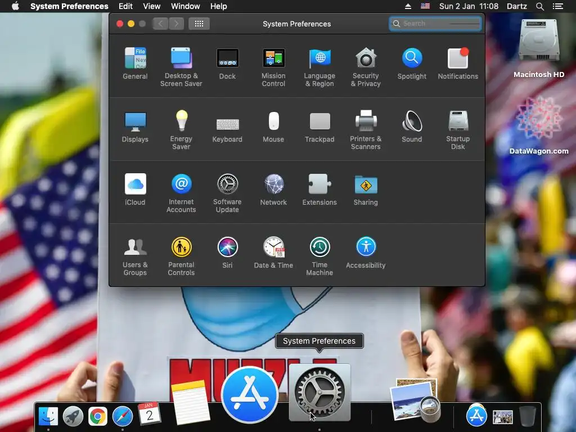Open Finder from the Dock
Viewport: 576px width, 432px height.
coord(48,416)
